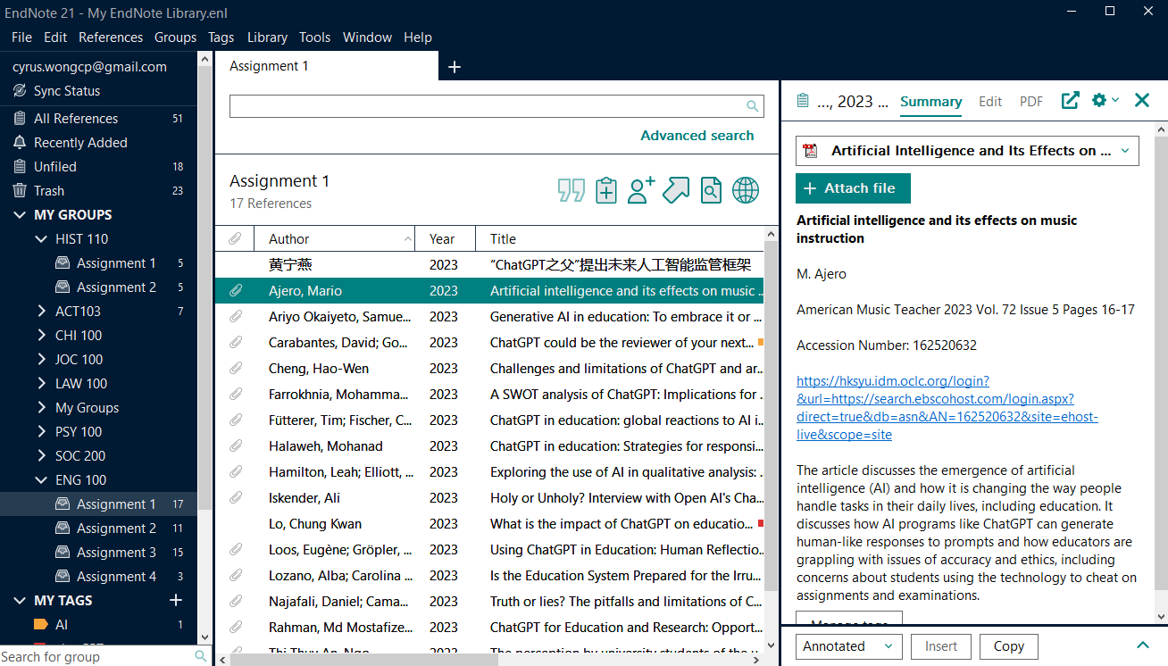The image size is (1168, 666).
Task: Open the settings gear dropdown in reference panel
Action: (x=1105, y=101)
